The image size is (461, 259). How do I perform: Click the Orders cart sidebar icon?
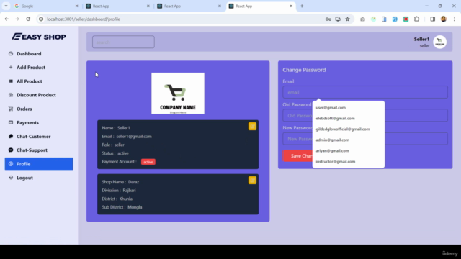point(11,109)
